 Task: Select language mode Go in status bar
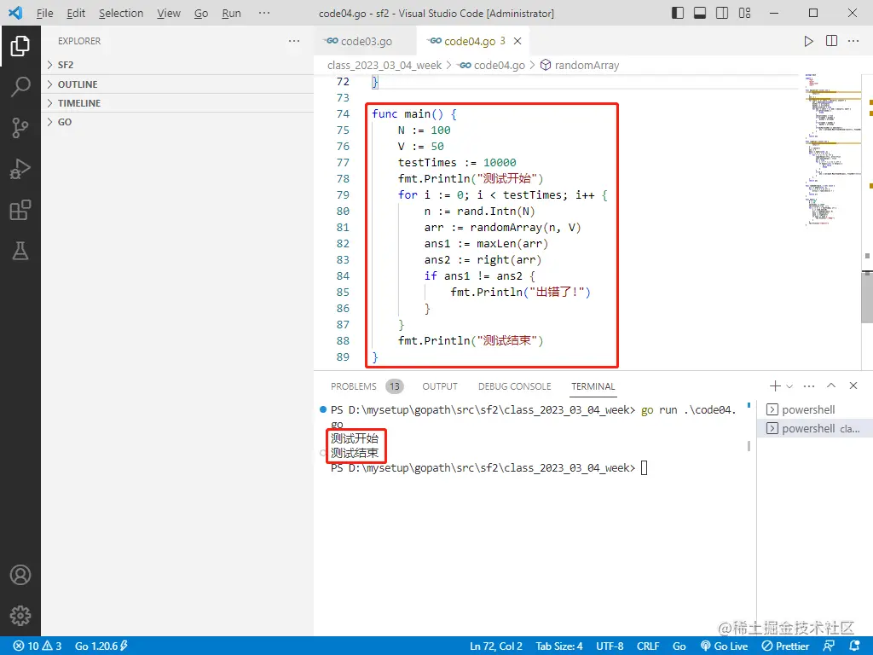(x=679, y=646)
